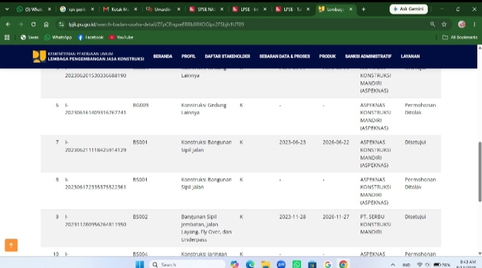This screenshot has height=268, width=482.
Task: Open the SEBARAN DATA & PROSES menu
Action: [x=284, y=56]
